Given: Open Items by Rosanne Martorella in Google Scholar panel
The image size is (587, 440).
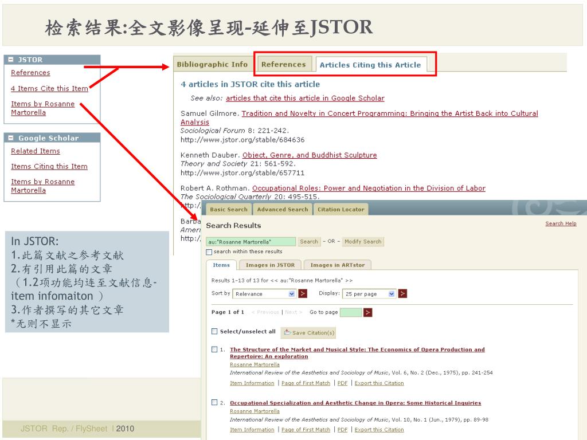Looking at the screenshot, I should (42, 186).
